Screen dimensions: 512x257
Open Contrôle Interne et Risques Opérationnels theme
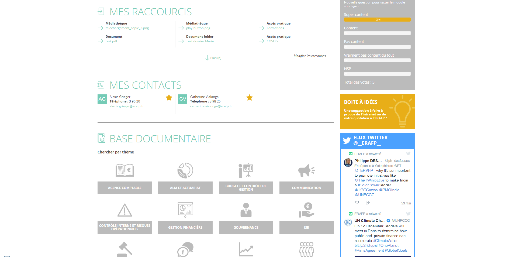coord(125,227)
